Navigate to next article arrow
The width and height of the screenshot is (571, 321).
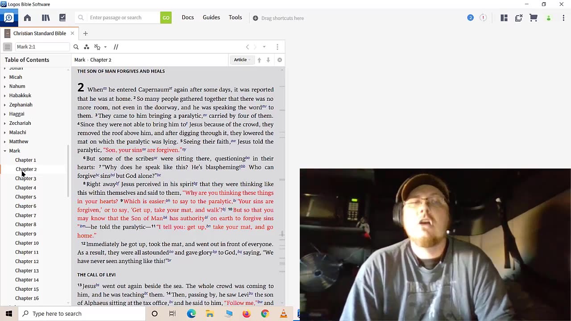pos(268,60)
